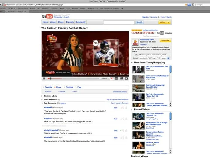Open Carl's Jr. Commercial "Going Out" :30
210x158 pixels.
click(x=155, y=95)
